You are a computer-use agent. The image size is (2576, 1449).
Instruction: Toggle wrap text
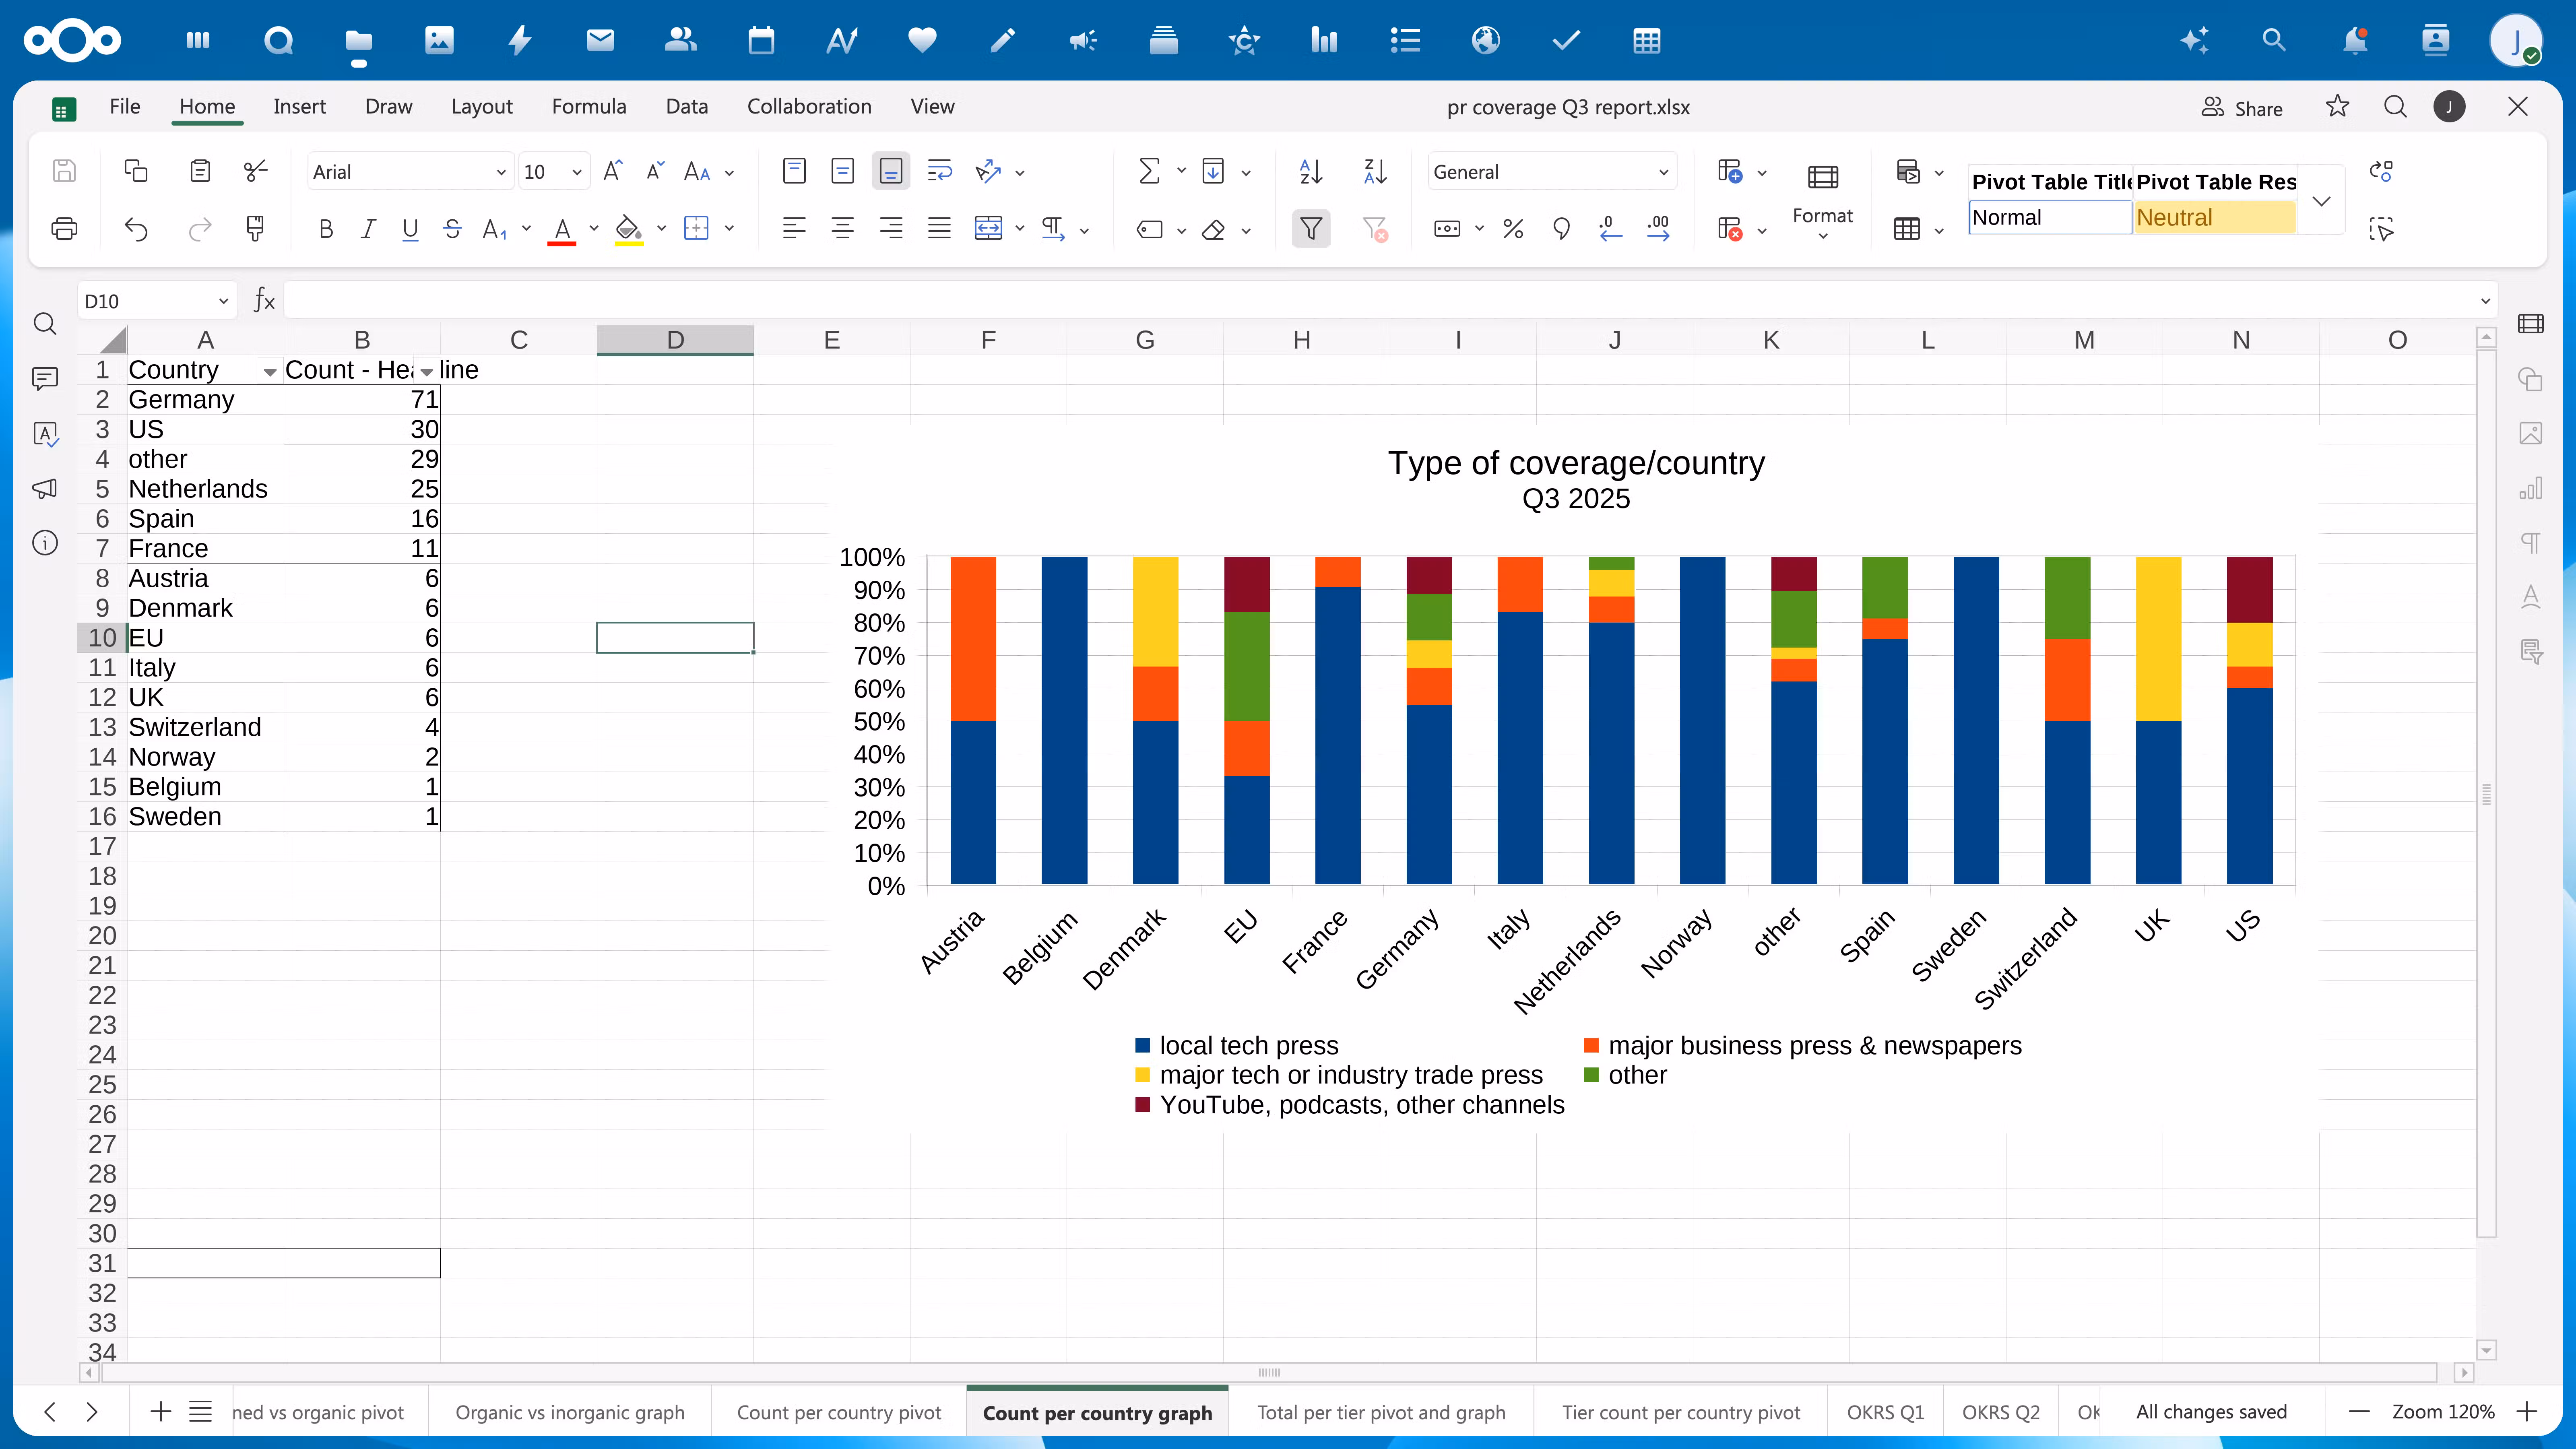click(939, 171)
